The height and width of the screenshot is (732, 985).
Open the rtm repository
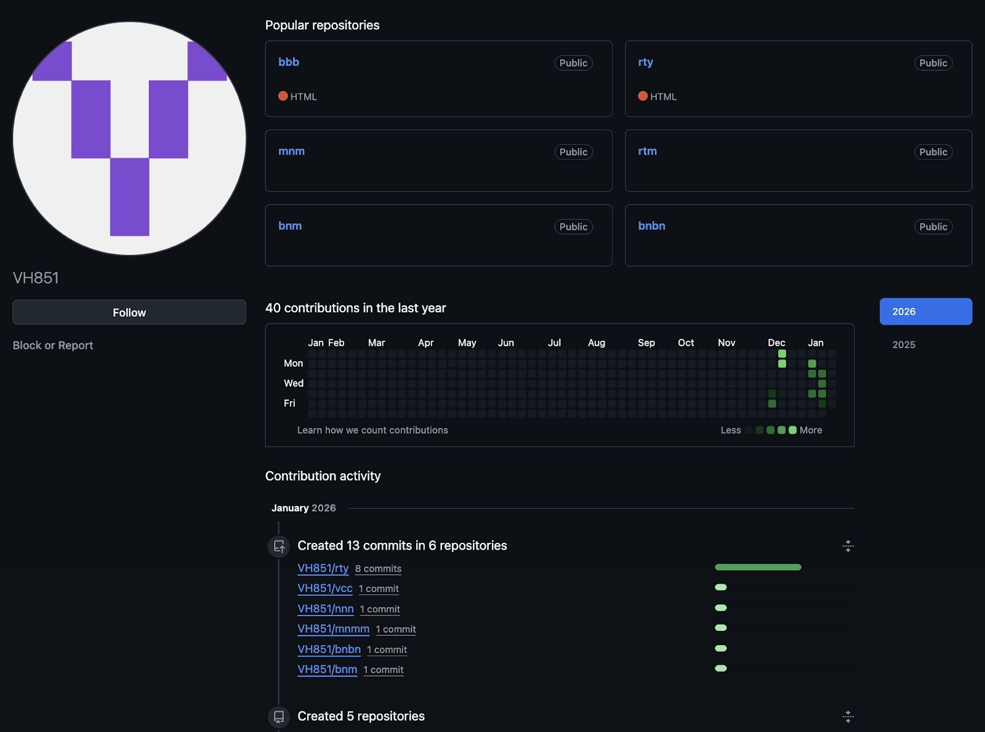click(647, 151)
